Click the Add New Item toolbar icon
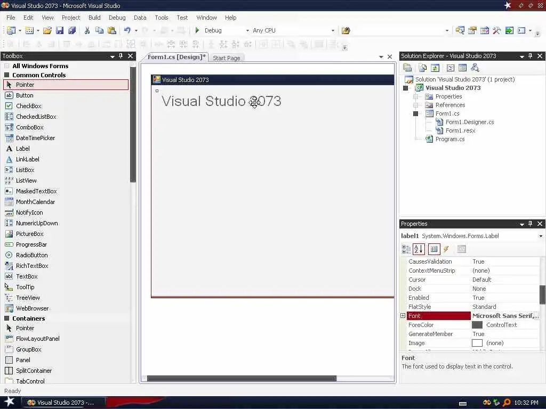The image size is (546, 409). 30,30
